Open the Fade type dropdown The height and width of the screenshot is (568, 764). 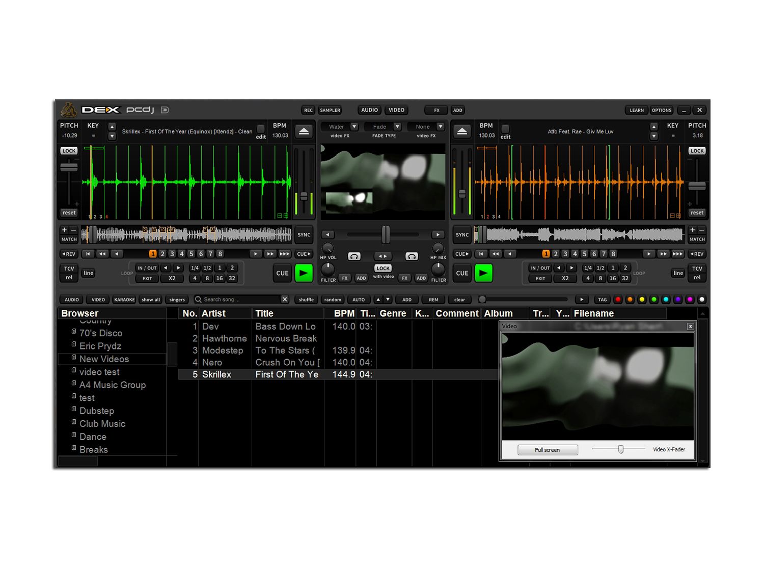tap(397, 127)
